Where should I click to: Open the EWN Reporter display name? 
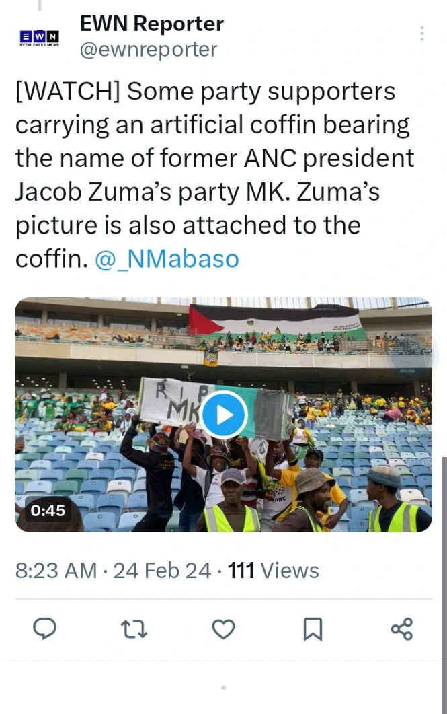point(151,24)
